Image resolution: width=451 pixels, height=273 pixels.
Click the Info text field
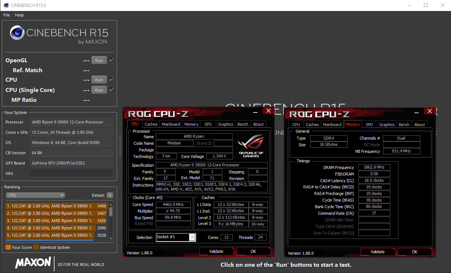[x=71, y=173]
